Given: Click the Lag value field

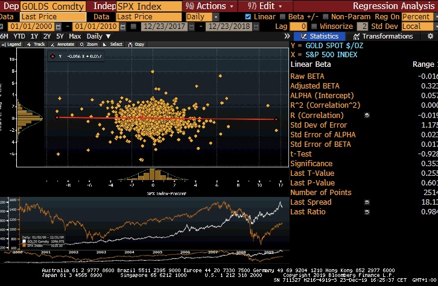Looking at the screenshot, I should point(298,26).
